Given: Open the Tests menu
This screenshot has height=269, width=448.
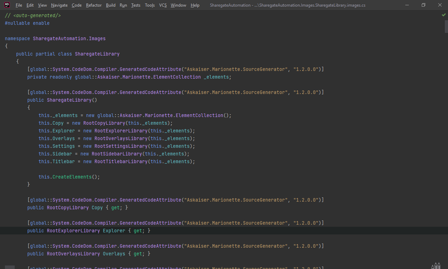Looking at the screenshot, I should (136, 5).
